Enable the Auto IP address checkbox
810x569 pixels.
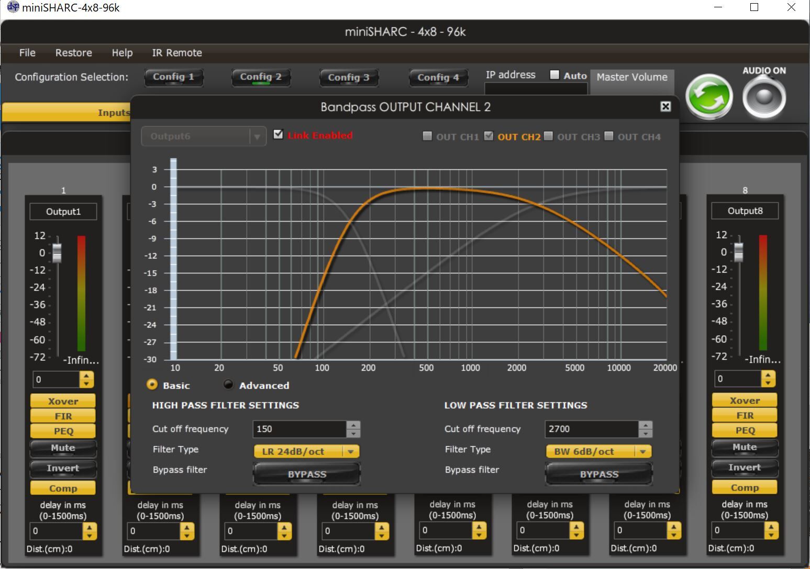tap(554, 75)
